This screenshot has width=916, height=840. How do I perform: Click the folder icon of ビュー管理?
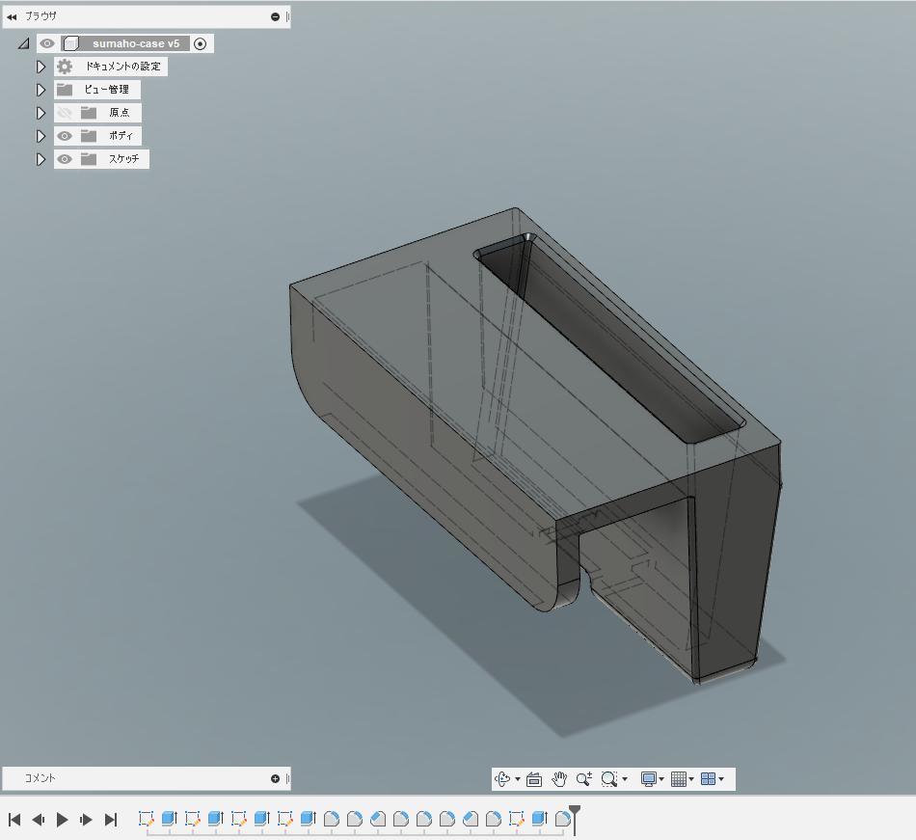[65, 90]
